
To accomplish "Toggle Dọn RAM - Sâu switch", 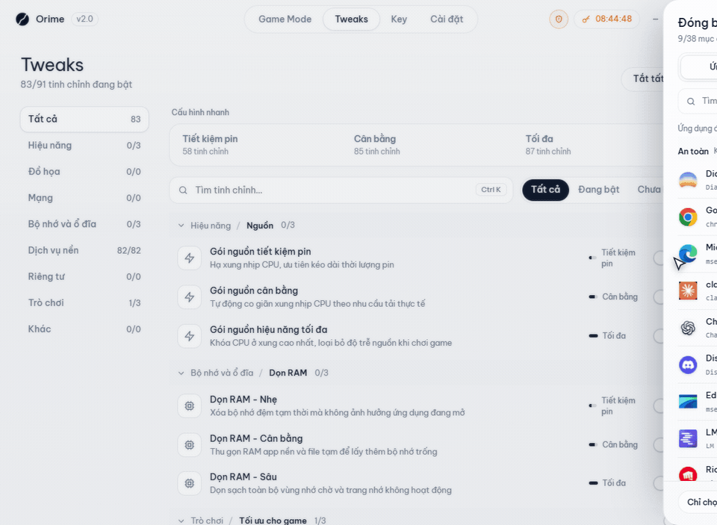I will pos(658,483).
